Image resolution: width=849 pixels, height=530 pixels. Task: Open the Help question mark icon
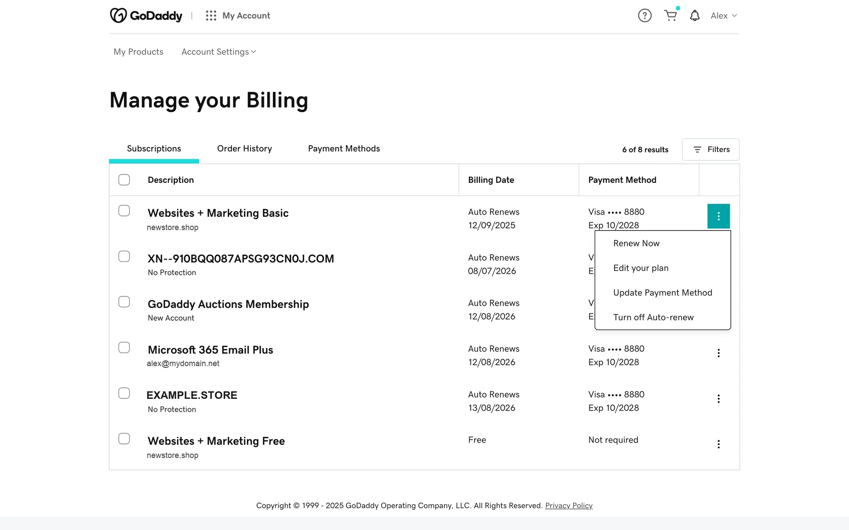(645, 15)
